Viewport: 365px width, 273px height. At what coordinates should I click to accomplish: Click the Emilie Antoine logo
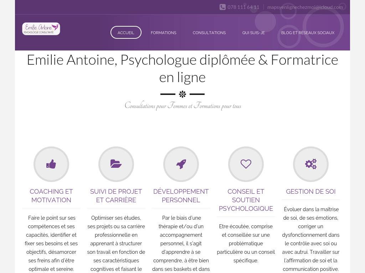[41, 29]
